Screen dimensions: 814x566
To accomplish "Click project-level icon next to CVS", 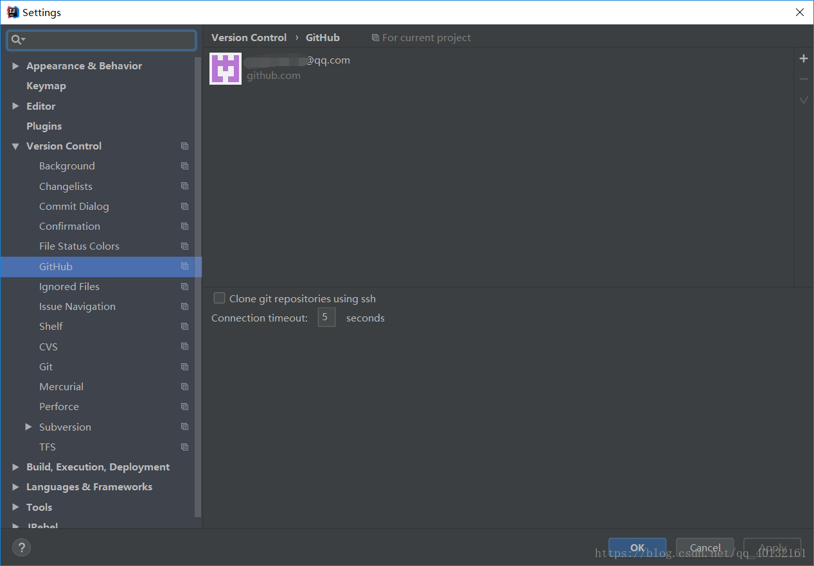I will 184,347.
